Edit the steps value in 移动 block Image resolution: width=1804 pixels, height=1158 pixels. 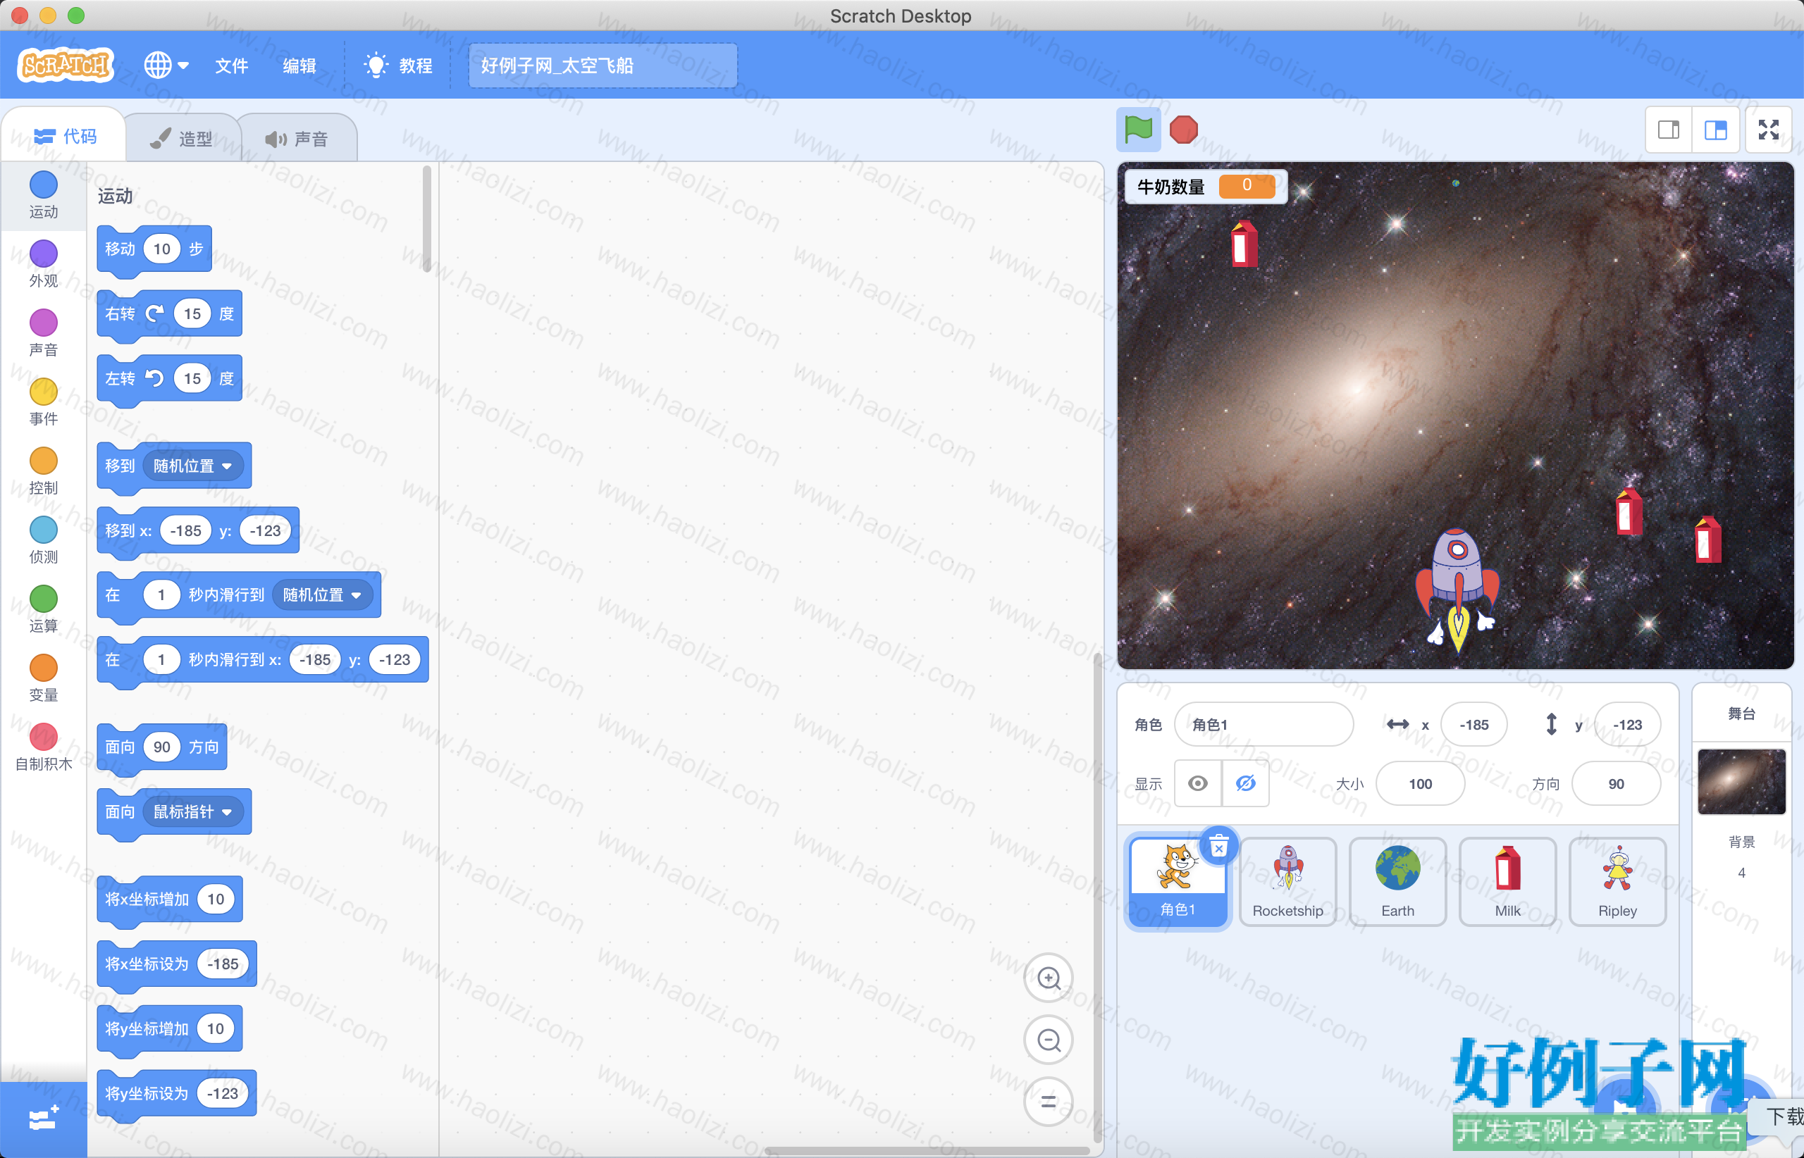click(162, 249)
